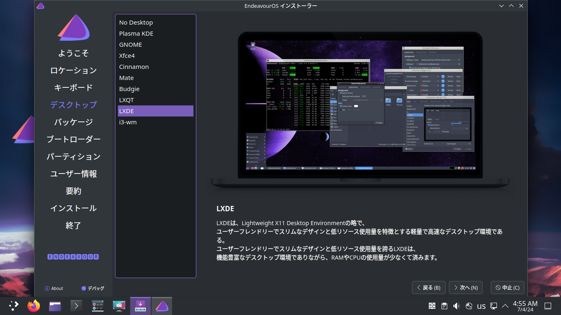Switch the us keyboard layout indicator
This screenshot has height=315, width=561.
tap(481, 306)
